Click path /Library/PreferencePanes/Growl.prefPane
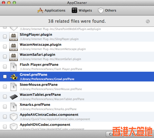This screenshot has width=154, height=138. (47, 79)
